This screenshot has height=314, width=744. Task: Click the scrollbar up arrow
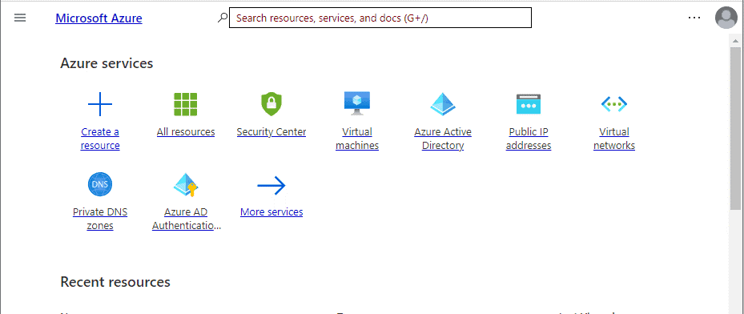[735, 42]
